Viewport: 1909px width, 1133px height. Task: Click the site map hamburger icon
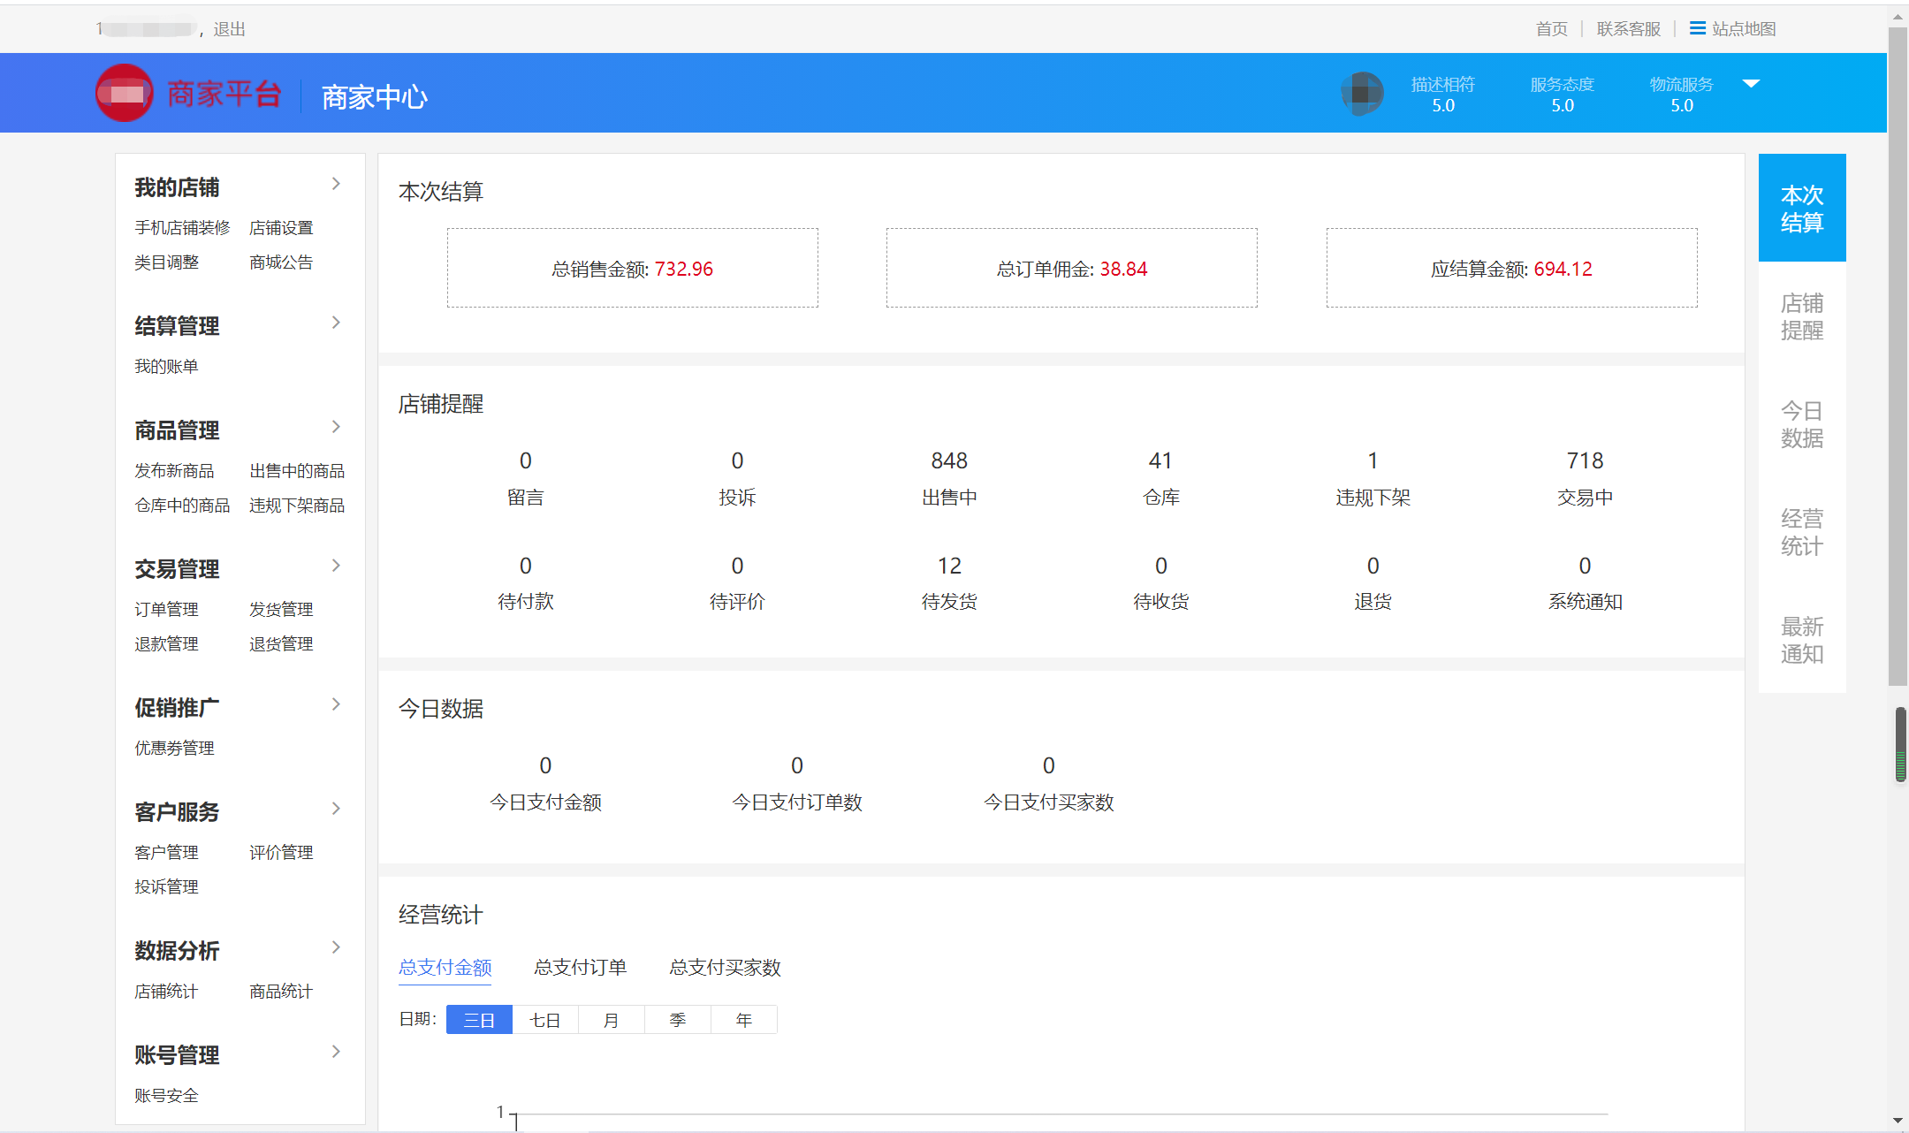tap(1697, 28)
